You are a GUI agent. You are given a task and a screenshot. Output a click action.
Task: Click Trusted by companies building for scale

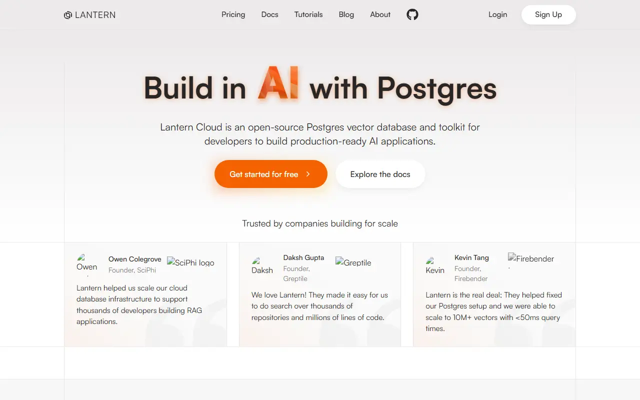pos(320,223)
